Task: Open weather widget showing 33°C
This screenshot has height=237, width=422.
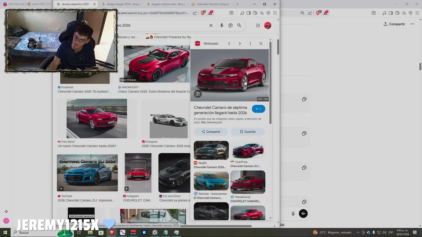Action: [x=332, y=232]
